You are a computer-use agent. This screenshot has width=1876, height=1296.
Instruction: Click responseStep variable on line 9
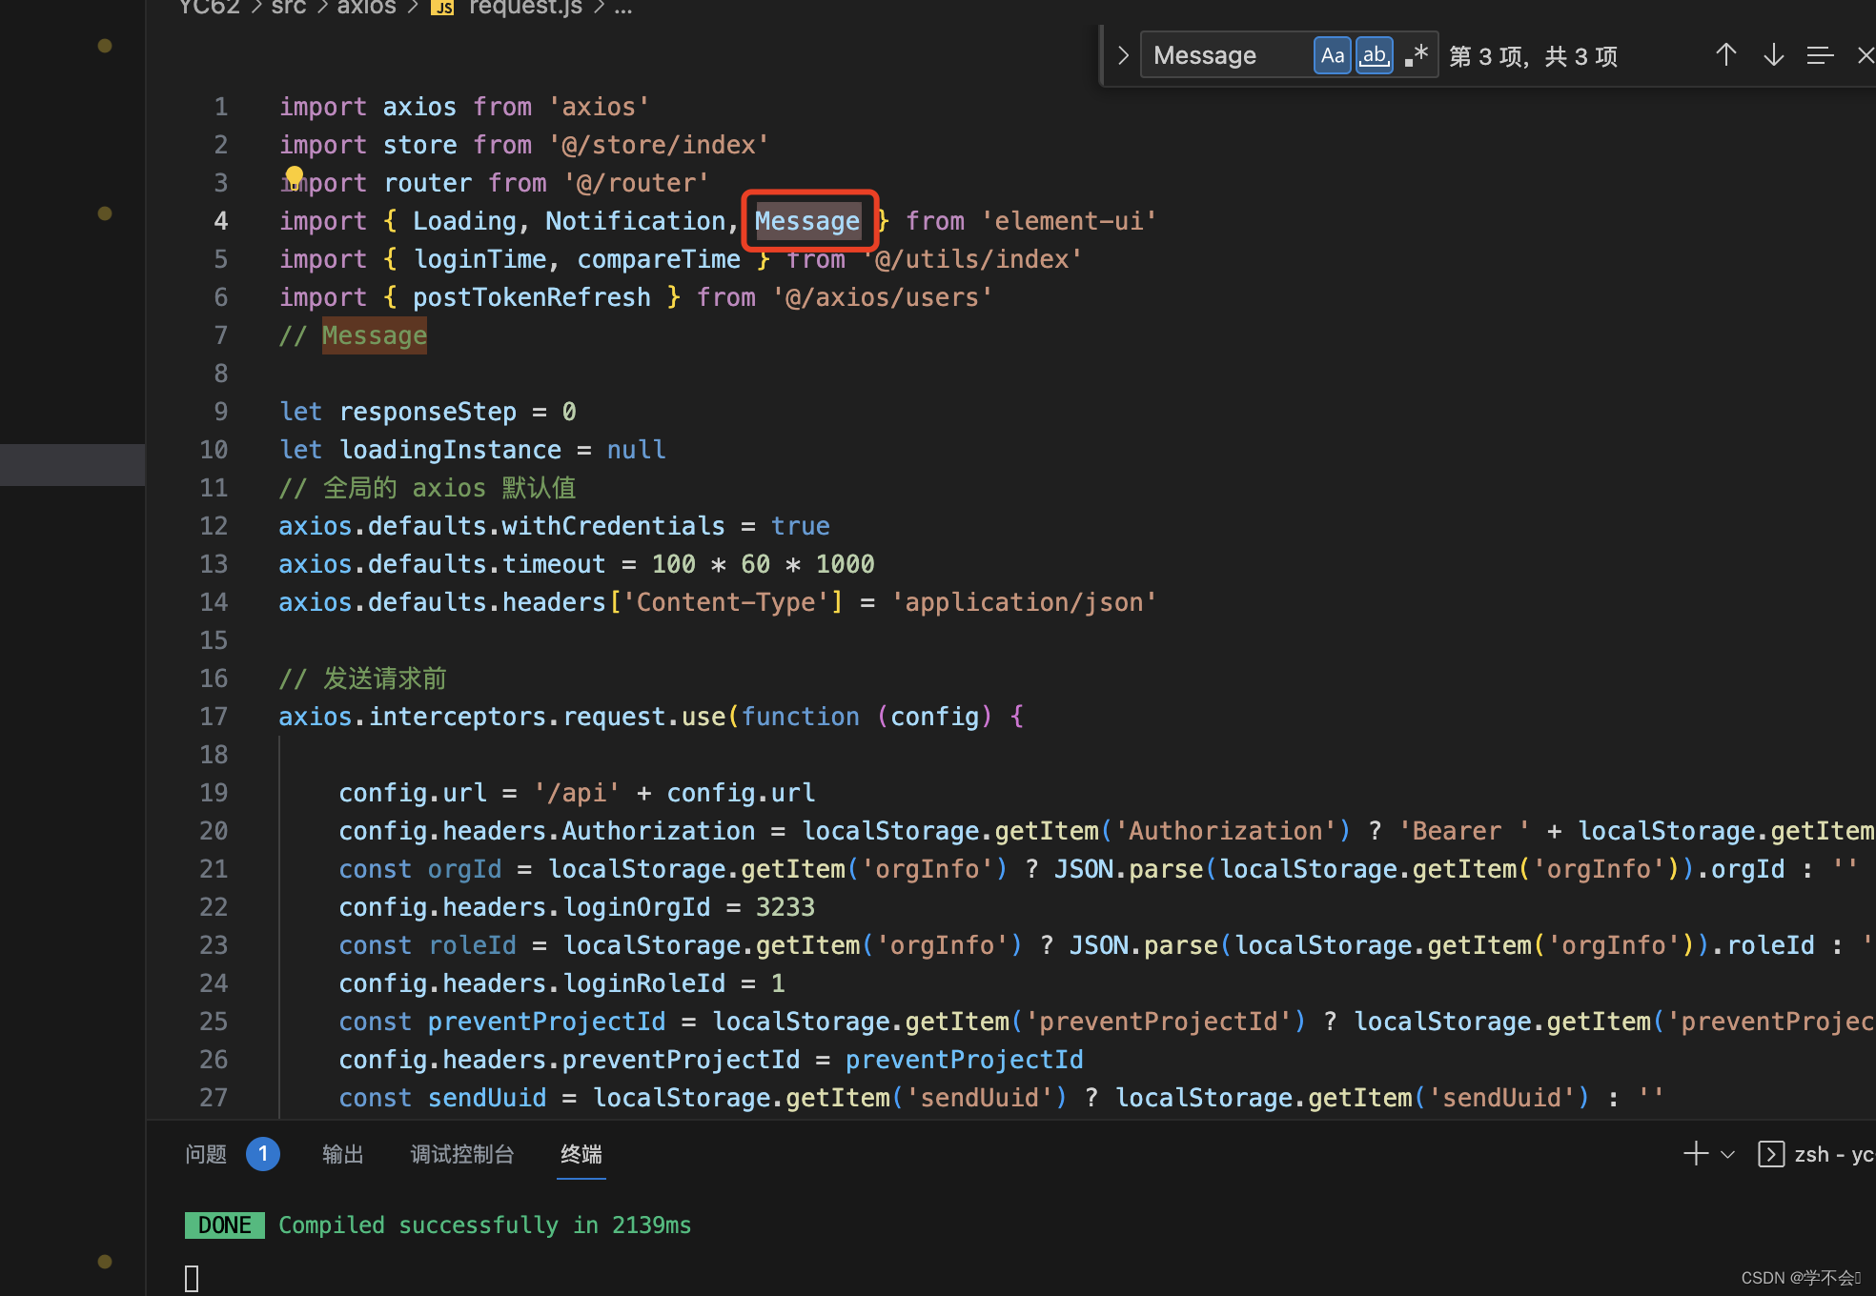428,412
